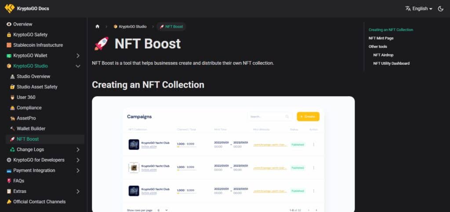Click the lock icon beside Studio Asset Safety
This screenshot has width=450, height=212.
click(12, 87)
